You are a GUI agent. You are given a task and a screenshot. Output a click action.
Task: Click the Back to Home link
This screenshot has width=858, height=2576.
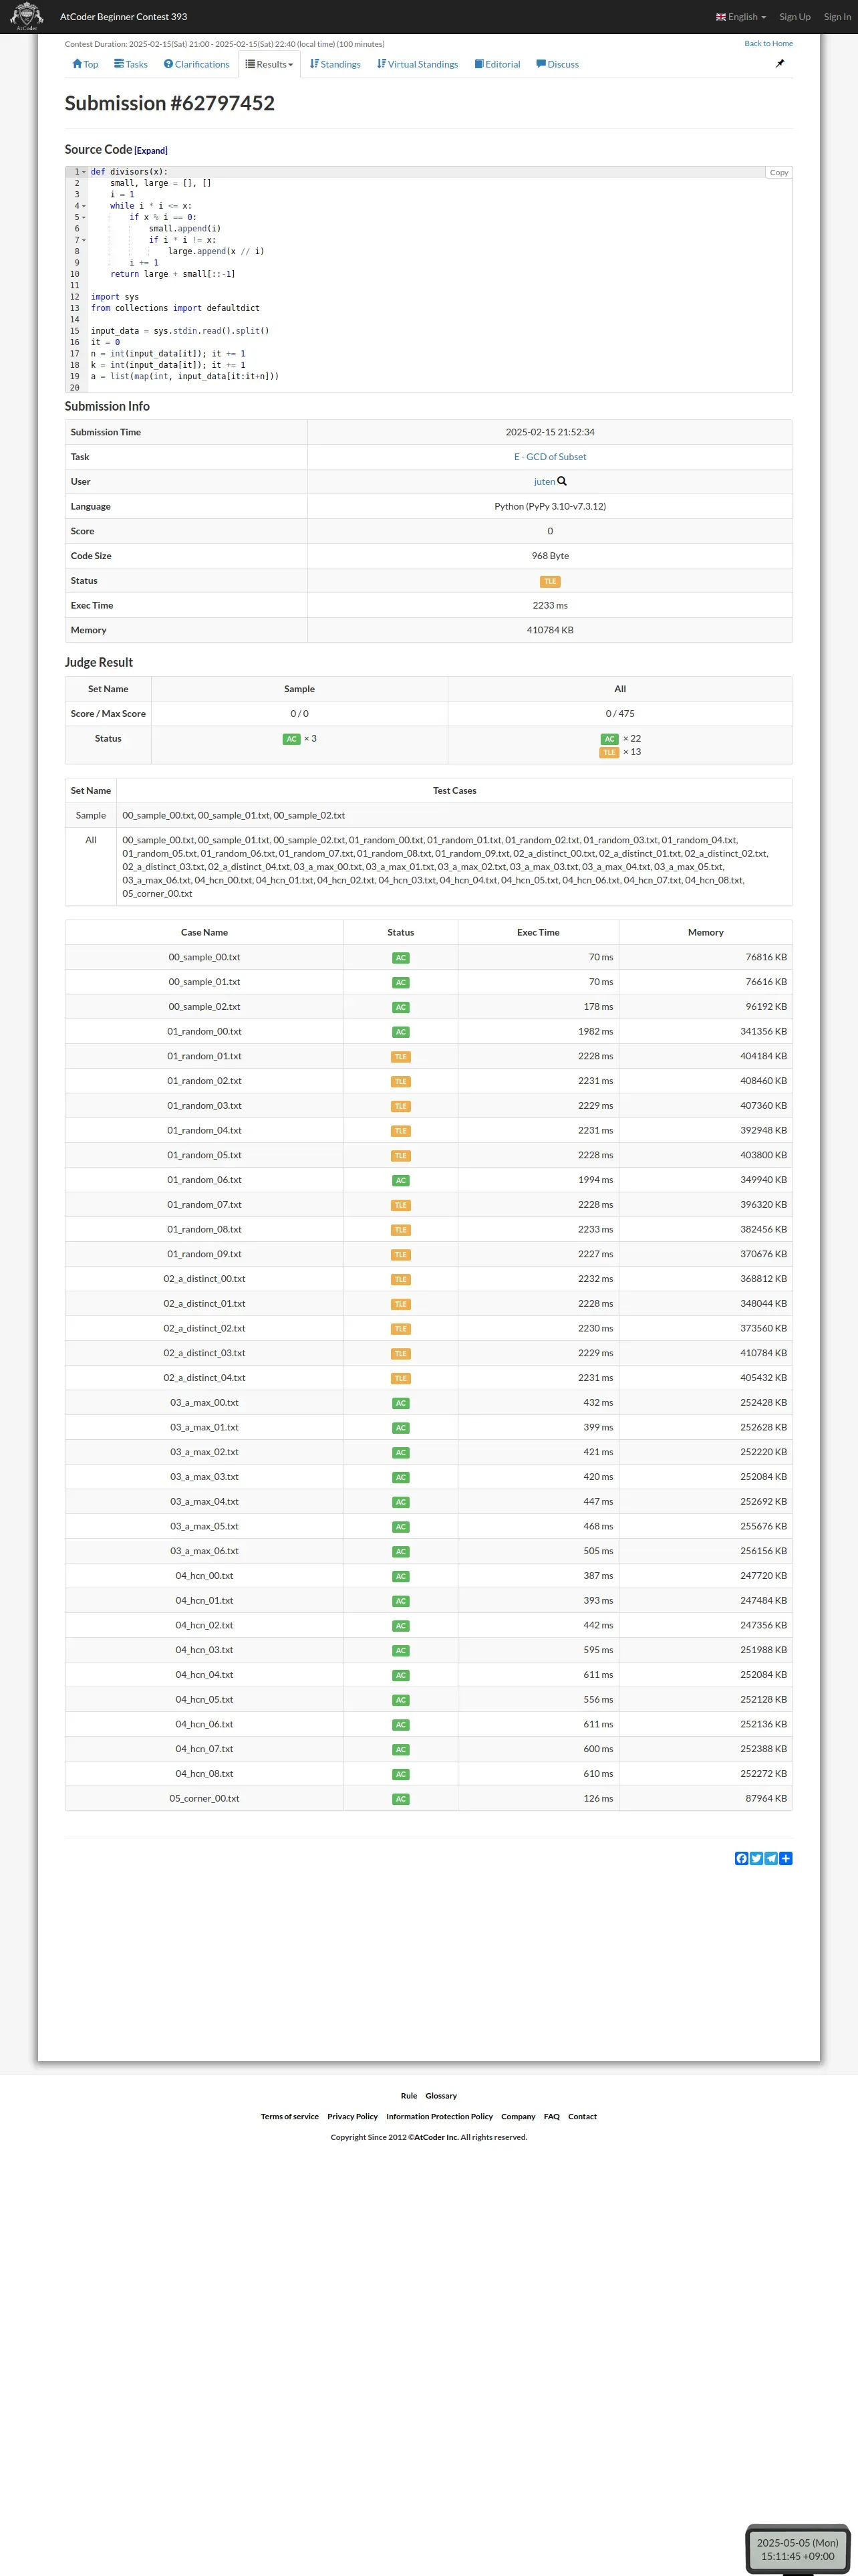point(768,44)
